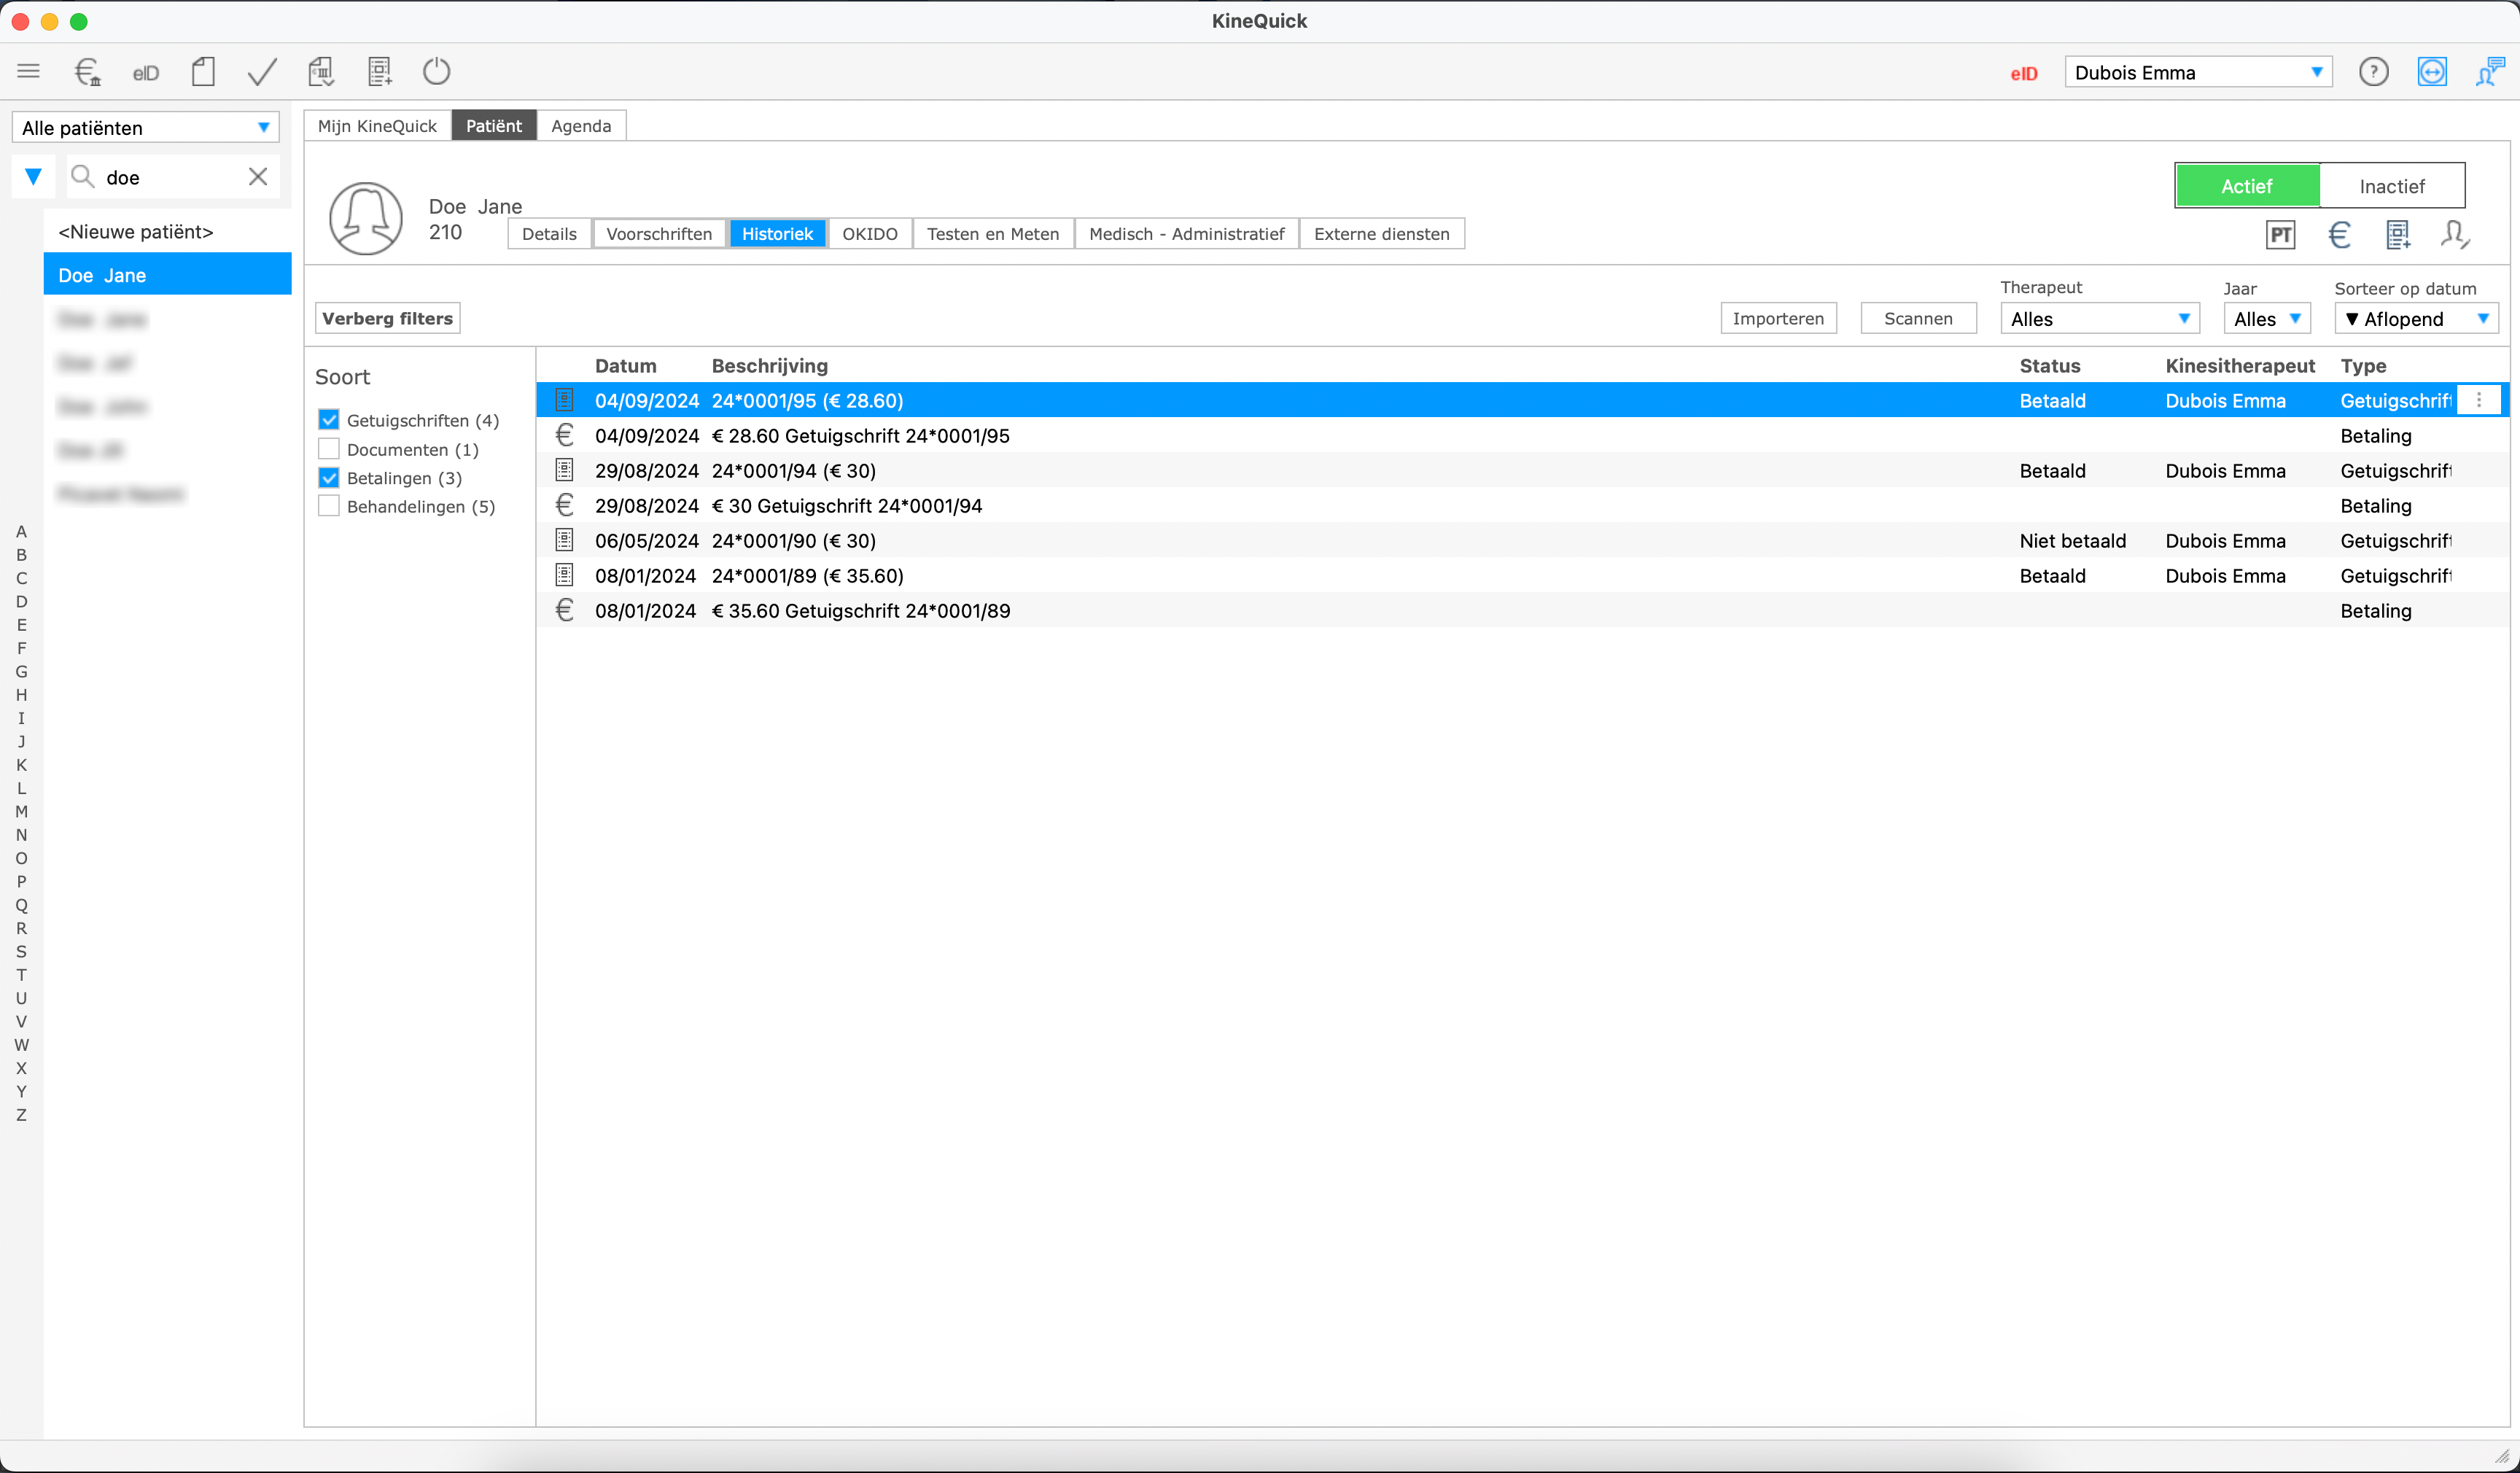Open the Details tab
Screen dimensions: 2520x1473
(x=549, y=234)
